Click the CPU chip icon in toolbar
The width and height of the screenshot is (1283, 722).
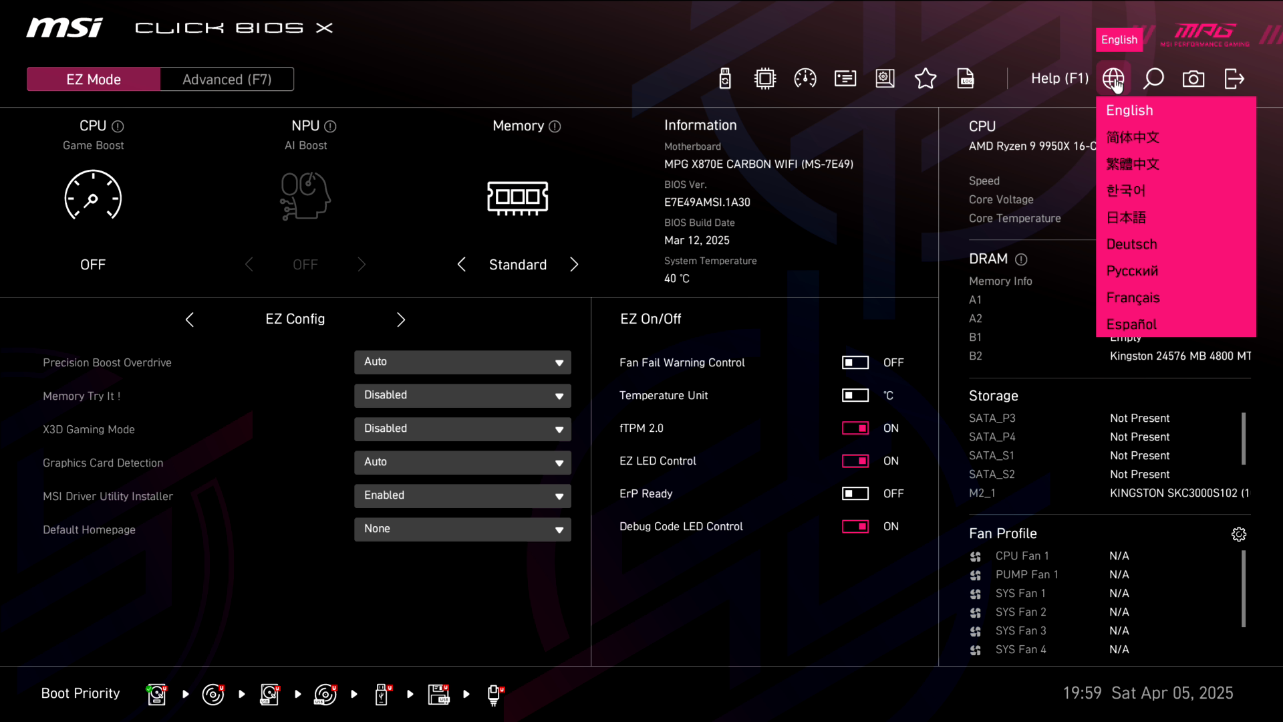pos(765,79)
